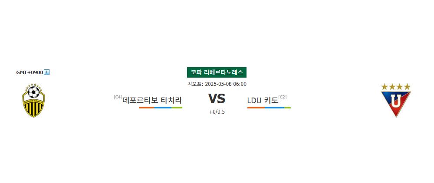Image resolution: width=434 pixels, height=183 pixels.
Task: Click blue bar segment under 데포르티보 타치라
Action: coord(163,108)
